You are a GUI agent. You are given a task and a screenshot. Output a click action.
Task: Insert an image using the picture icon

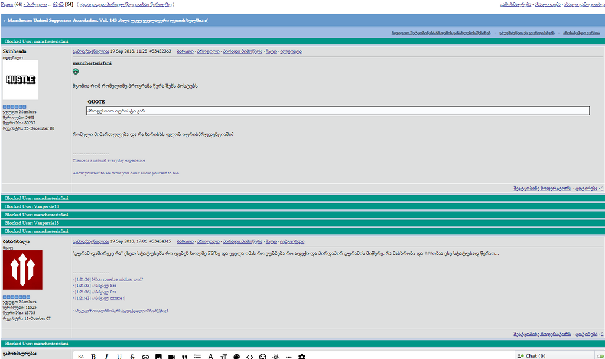pos(158,356)
